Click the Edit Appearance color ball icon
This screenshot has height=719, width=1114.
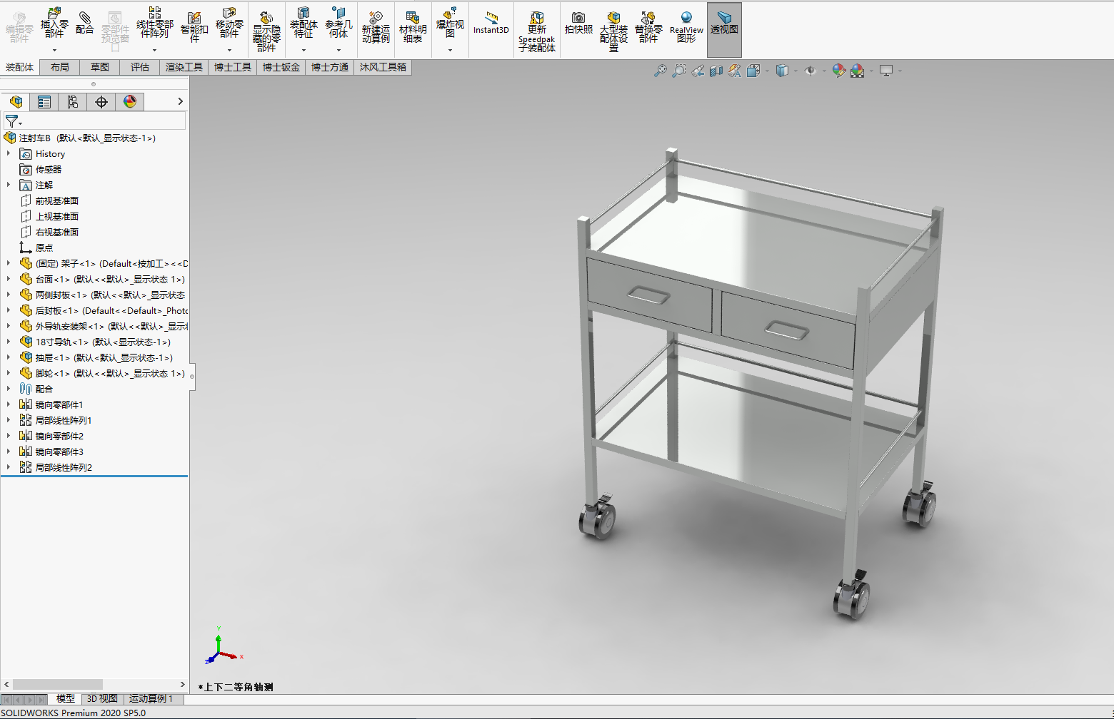(839, 71)
